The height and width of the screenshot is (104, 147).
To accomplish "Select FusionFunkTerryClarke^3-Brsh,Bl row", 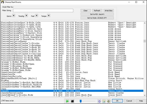I will click(x=72, y=47).
